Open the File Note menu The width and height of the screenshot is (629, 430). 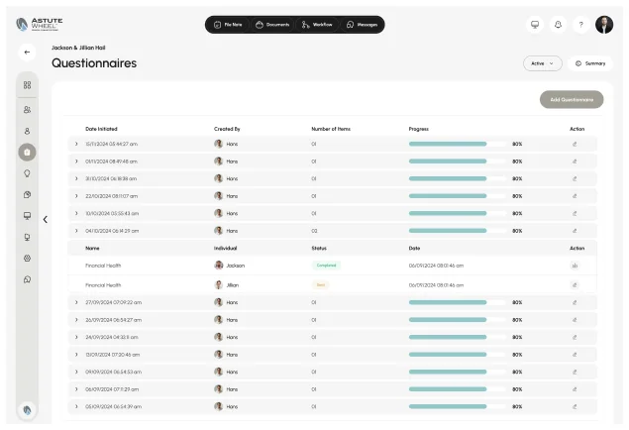[228, 25]
